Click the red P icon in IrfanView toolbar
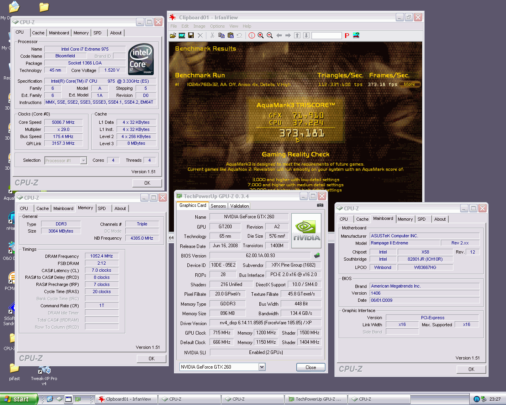Image resolution: width=506 pixels, height=405 pixels. [x=347, y=36]
